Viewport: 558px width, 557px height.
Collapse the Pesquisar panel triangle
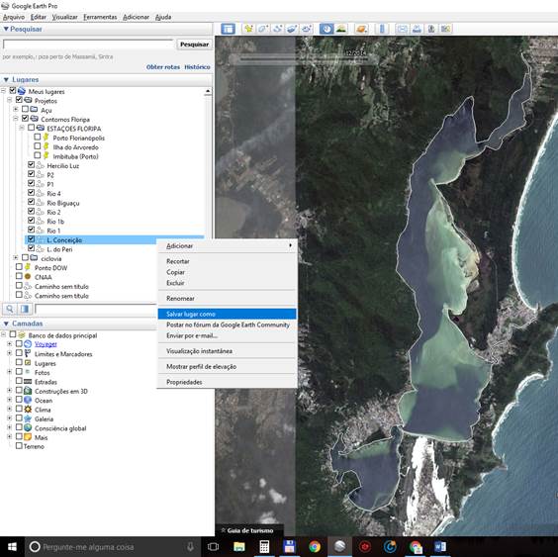click(x=6, y=29)
